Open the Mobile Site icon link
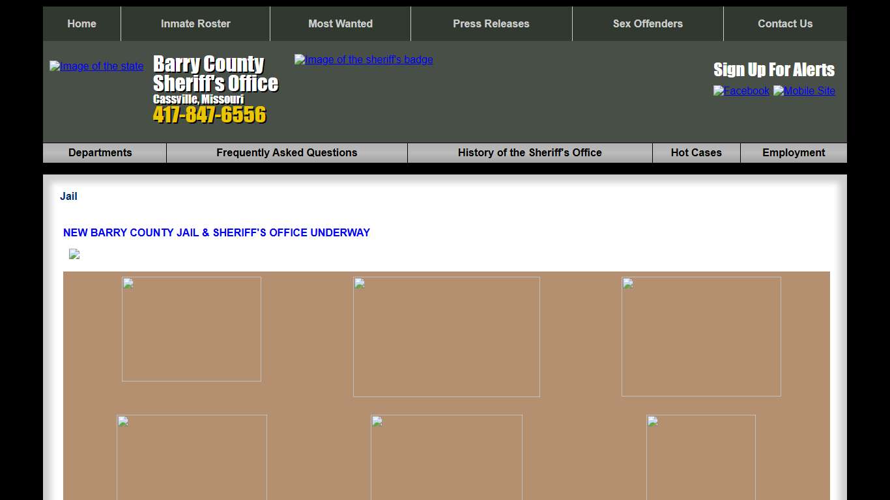The width and height of the screenshot is (890, 500). click(804, 90)
